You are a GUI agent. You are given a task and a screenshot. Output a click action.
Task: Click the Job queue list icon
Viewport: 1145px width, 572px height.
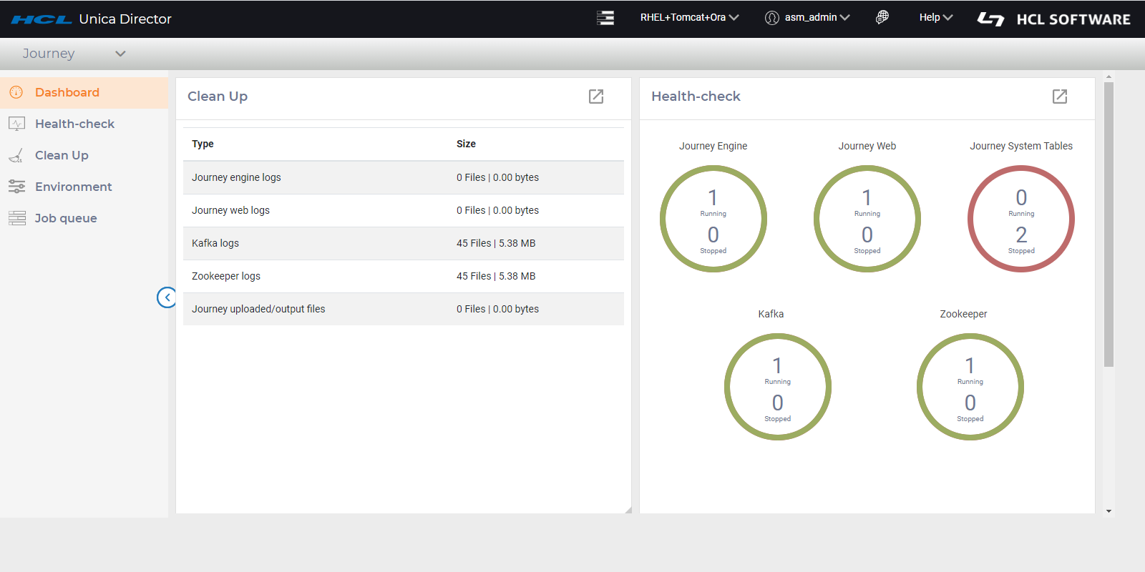pos(16,218)
